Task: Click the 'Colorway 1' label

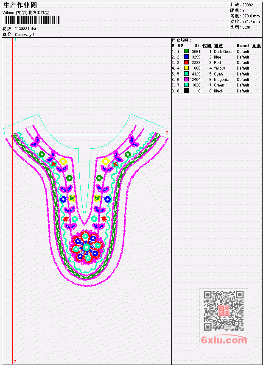Action: 25,34
